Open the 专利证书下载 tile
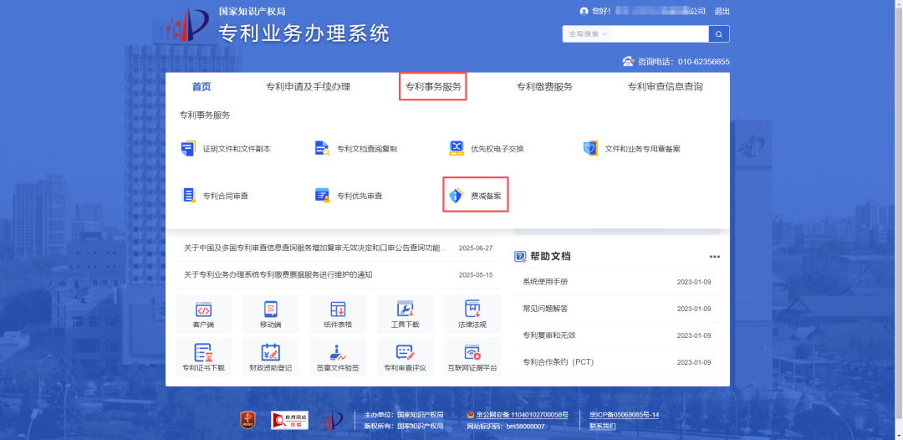903x440 pixels. coord(203,357)
